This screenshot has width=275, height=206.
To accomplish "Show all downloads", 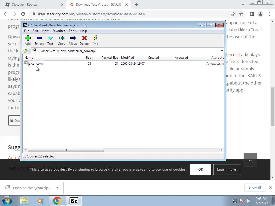I will click(255, 187).
